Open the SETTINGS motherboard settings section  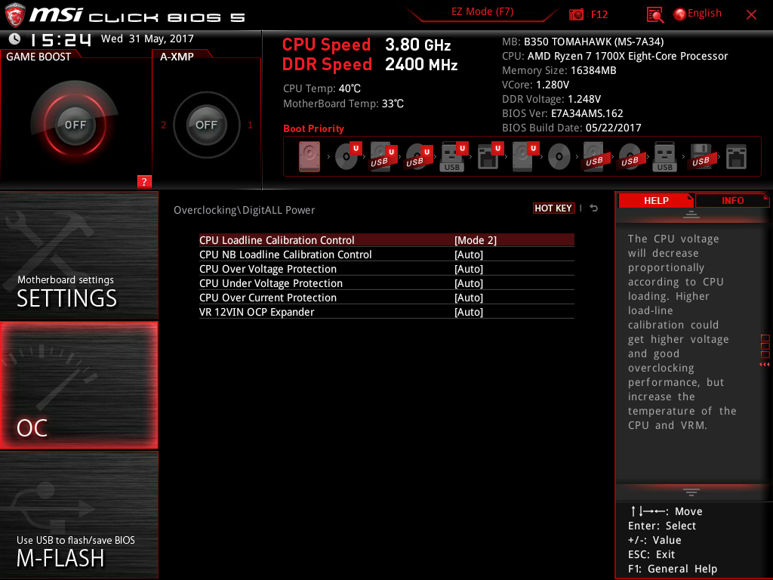[79, 255]
